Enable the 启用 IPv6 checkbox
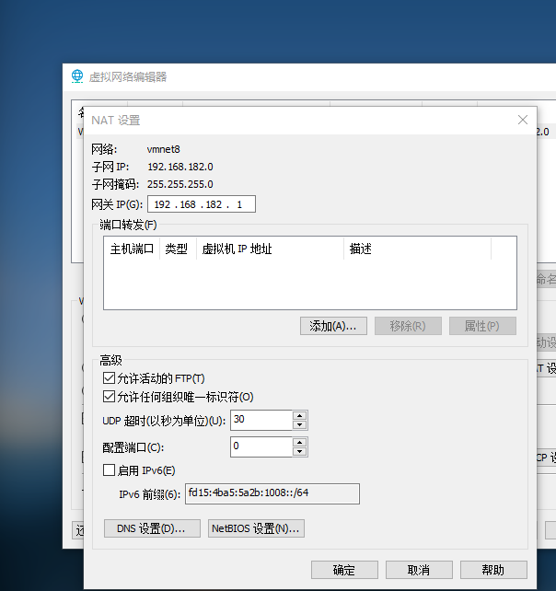This screenshot has width=556, height=591. (109, 470)
